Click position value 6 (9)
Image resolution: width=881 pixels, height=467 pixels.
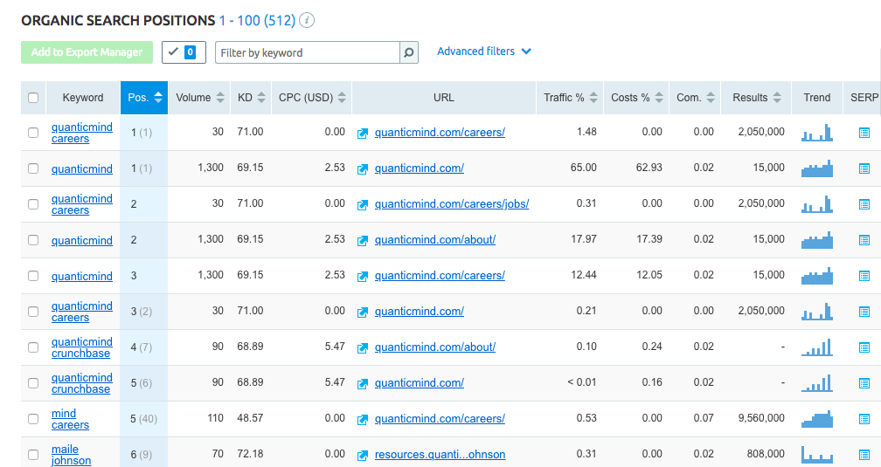(142, 455)
